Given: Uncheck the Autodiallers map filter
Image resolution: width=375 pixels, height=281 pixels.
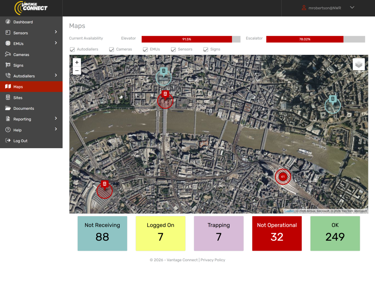Looking at the screenshot, I should (72, 49).
